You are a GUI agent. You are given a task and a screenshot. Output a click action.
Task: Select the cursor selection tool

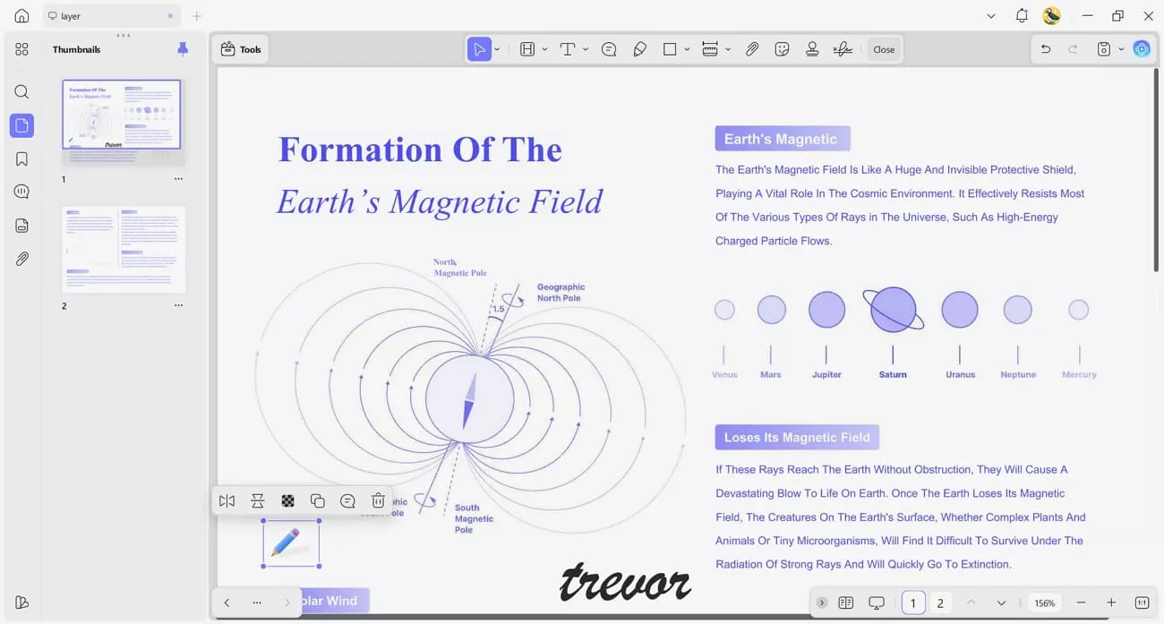[479, 49]
